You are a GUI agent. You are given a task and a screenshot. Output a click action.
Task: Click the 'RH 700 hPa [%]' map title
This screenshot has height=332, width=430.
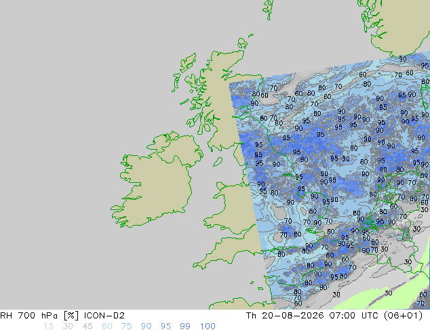point(39,316)
